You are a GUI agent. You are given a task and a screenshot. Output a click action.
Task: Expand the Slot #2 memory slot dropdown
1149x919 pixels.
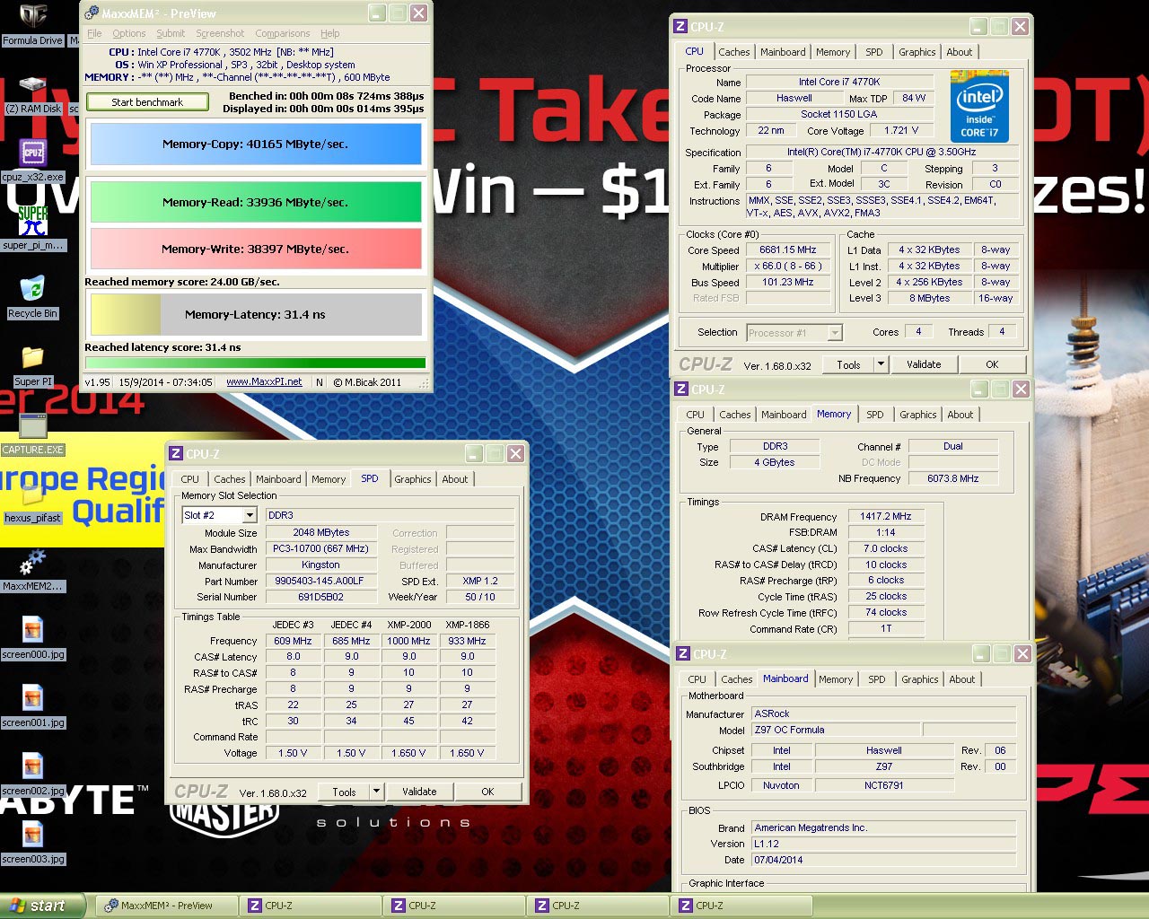tap(250, 515)
